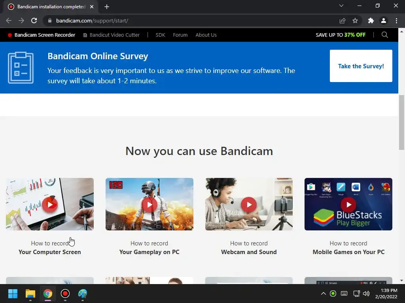Click scrollbar up arrow
405x303 pixels.
pyautogui.click(x=401, y=32)
